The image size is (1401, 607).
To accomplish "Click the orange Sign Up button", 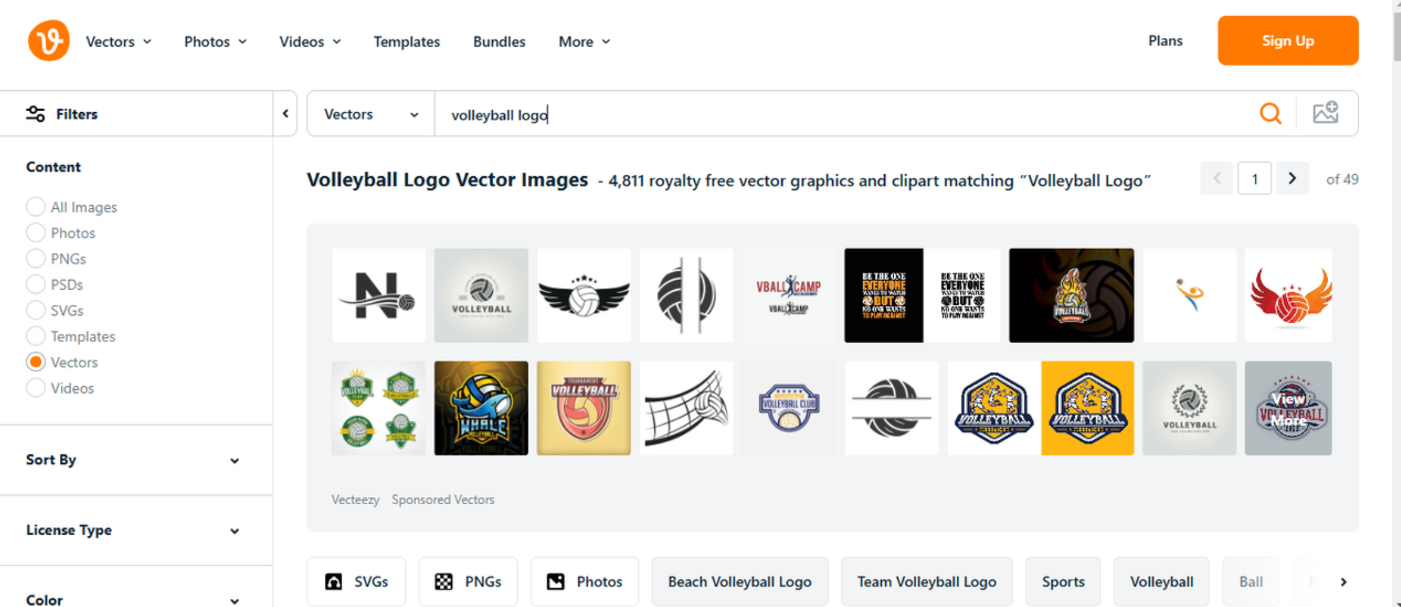I will click(1287, 41).
